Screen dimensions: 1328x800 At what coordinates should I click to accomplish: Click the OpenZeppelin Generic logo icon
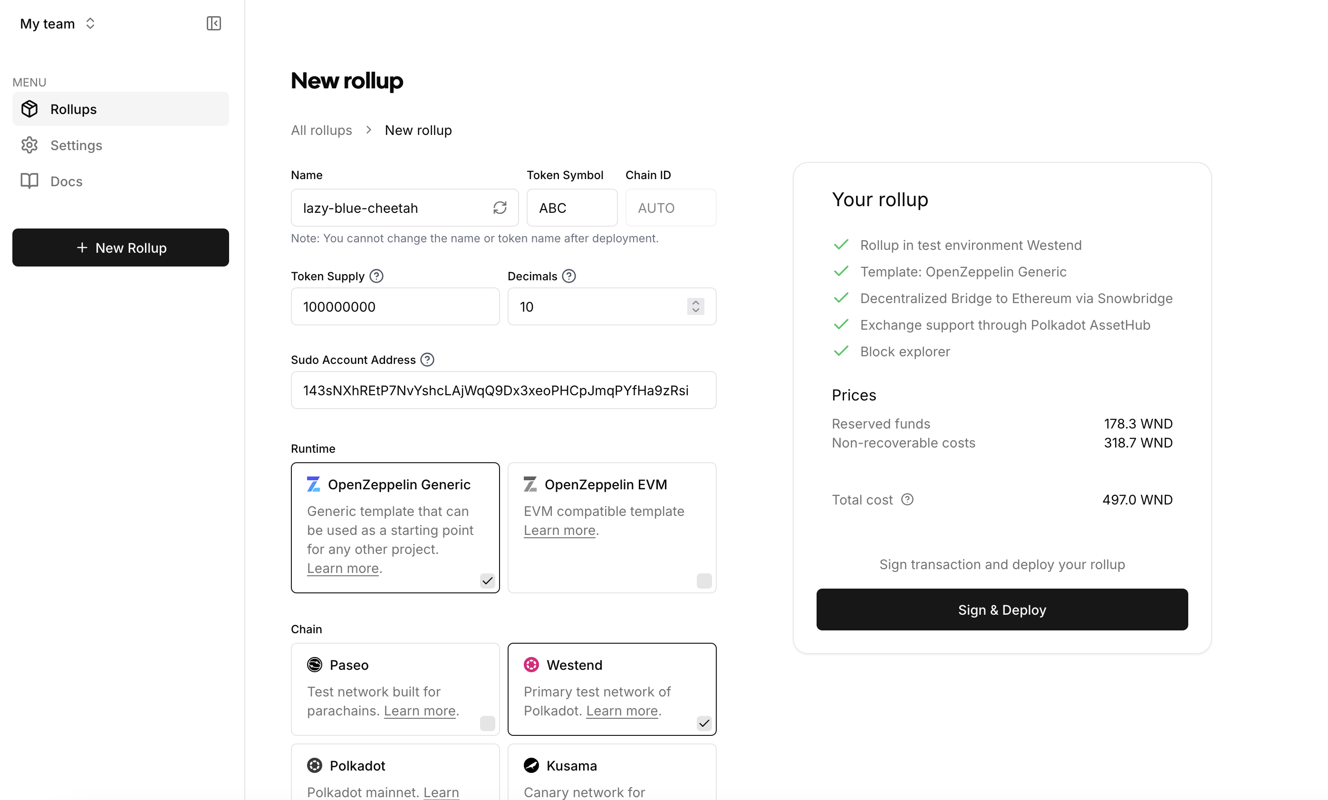click(314, 484)
